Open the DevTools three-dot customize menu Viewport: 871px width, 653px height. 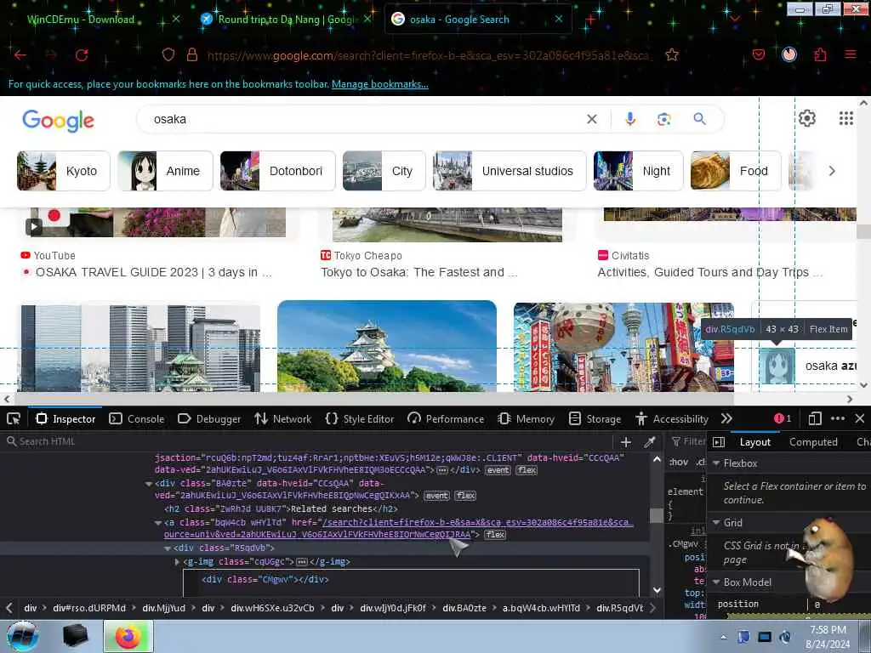(838, 418)
